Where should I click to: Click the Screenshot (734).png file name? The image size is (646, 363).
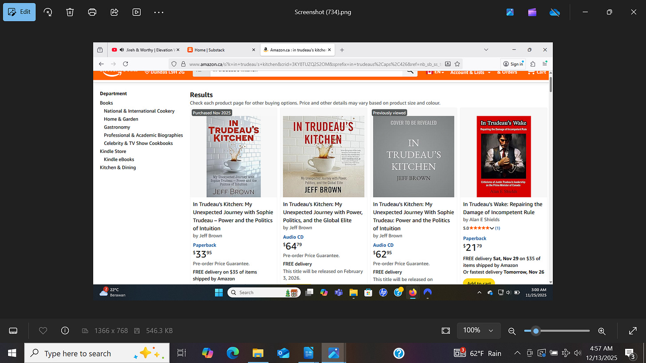click(x=323, y=12)
